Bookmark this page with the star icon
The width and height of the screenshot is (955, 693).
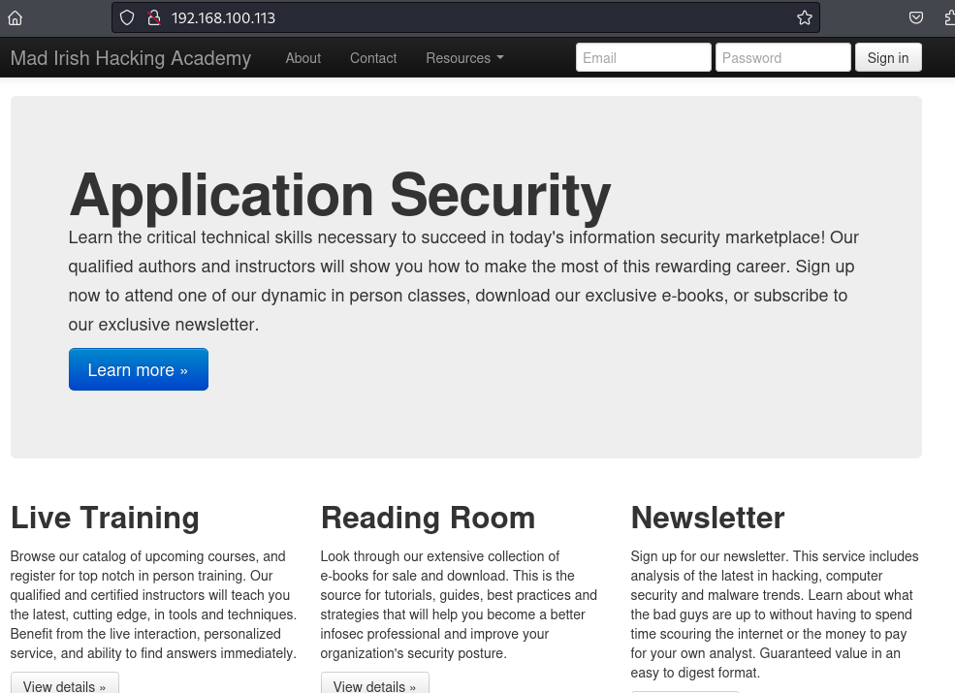pyautogui.click(x=804, y=17)
